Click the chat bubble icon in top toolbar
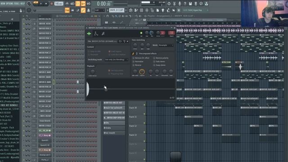Screen dimensions: 288x162 coord(201,4)
